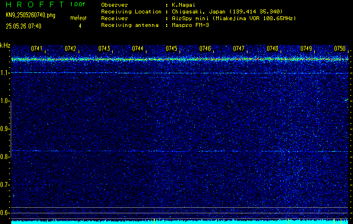353x224 pixels.
Task: Click the observer name K.Nagai
Action: tap(184, 5)
